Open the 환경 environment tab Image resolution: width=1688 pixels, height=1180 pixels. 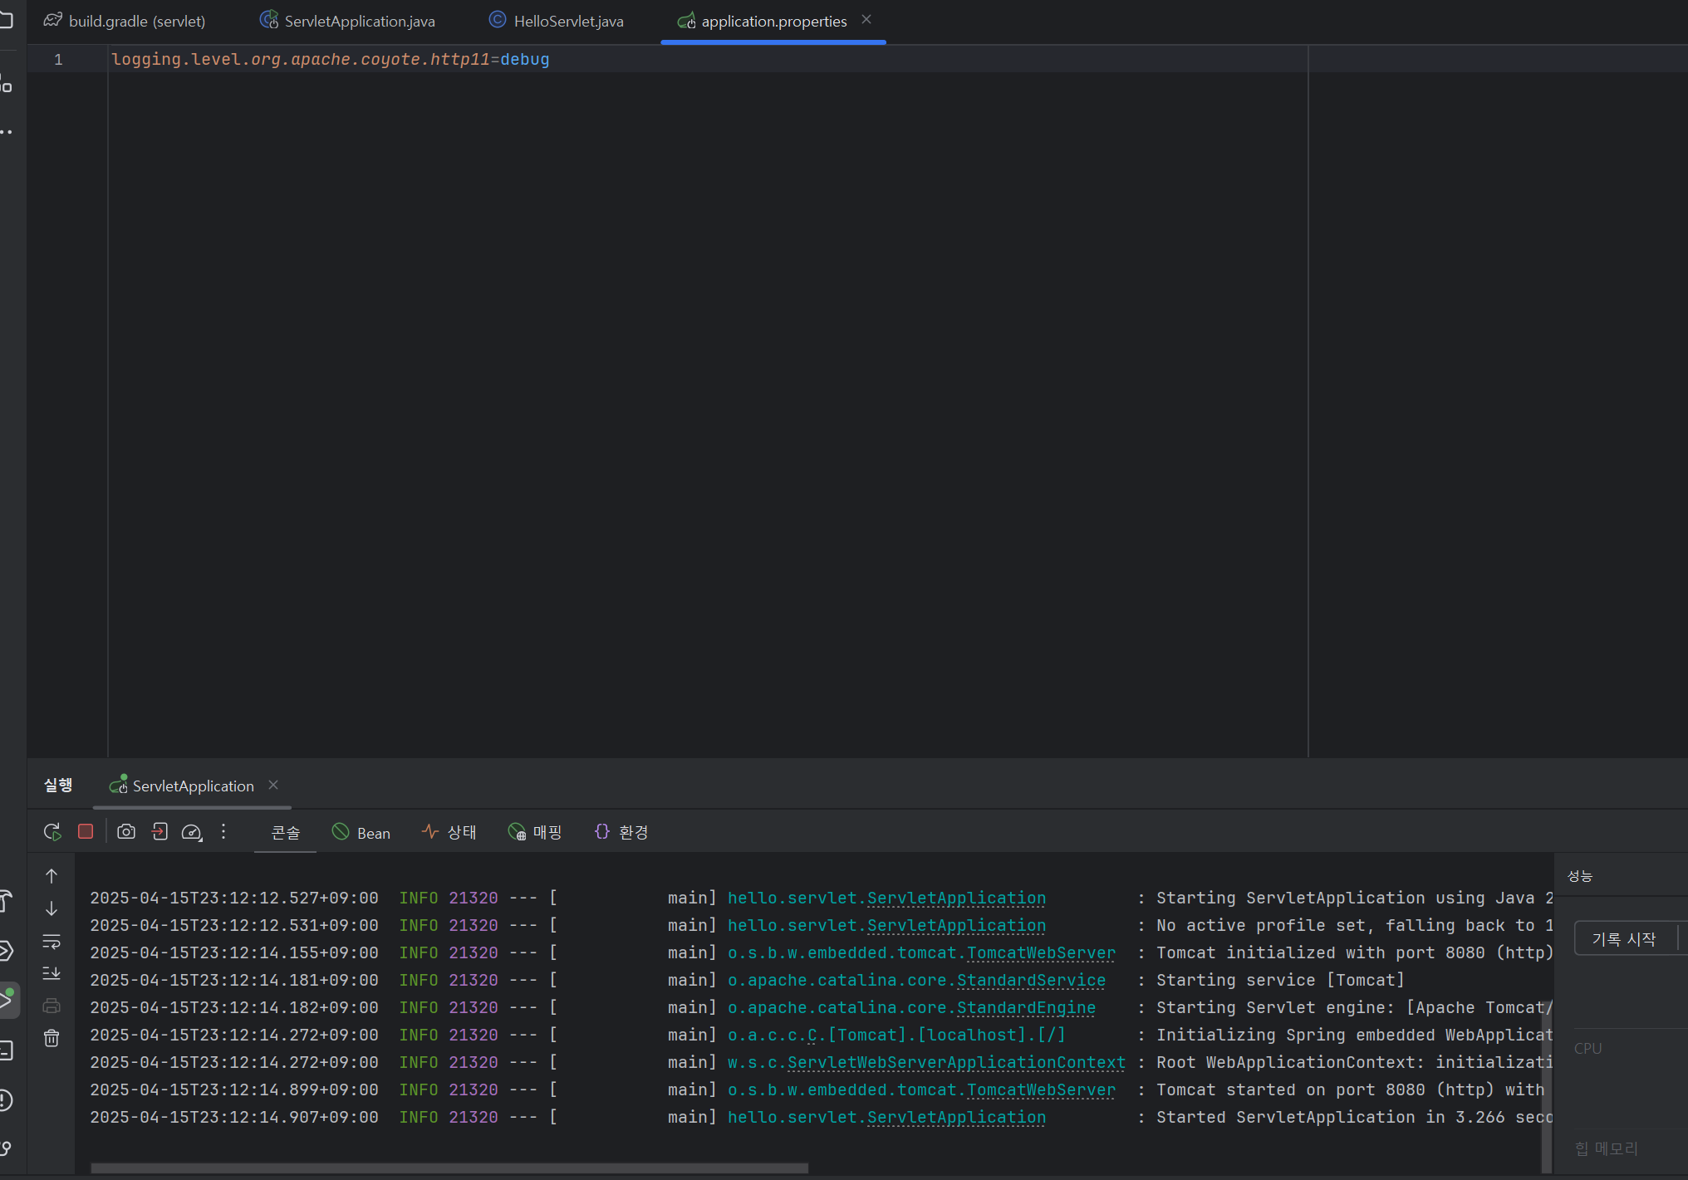621,832
